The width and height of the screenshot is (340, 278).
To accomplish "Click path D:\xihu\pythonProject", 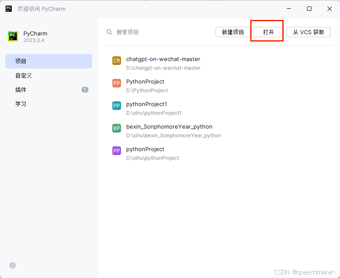I will (x=153, y=158).
